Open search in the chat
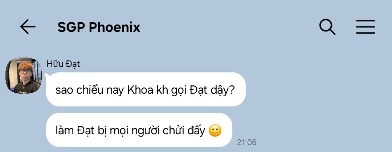 coord(327,27)
